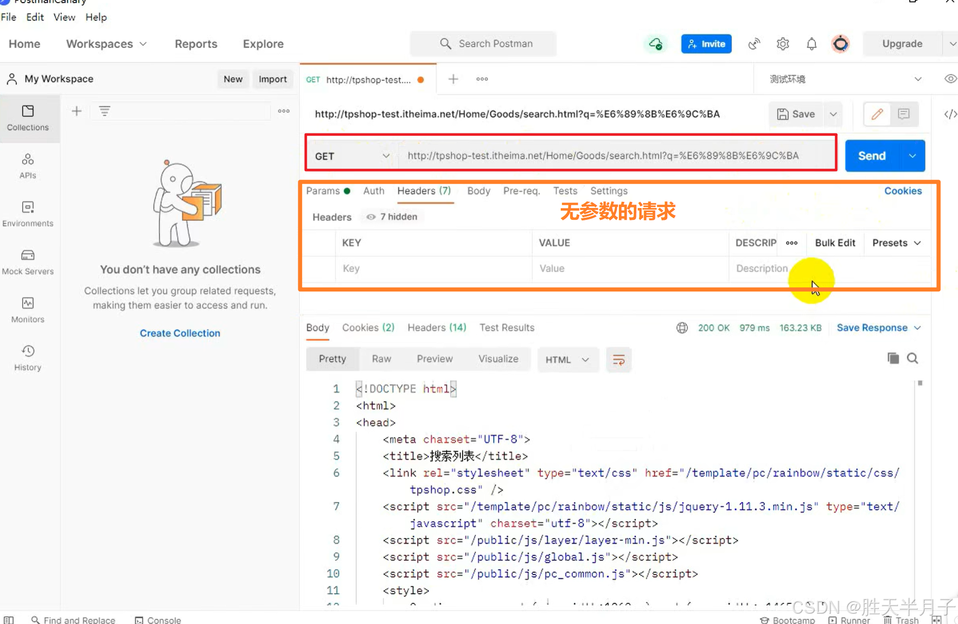Screen dimensions: 958x624
Task: Open the notifications bell icon
Action: [811, 44]
